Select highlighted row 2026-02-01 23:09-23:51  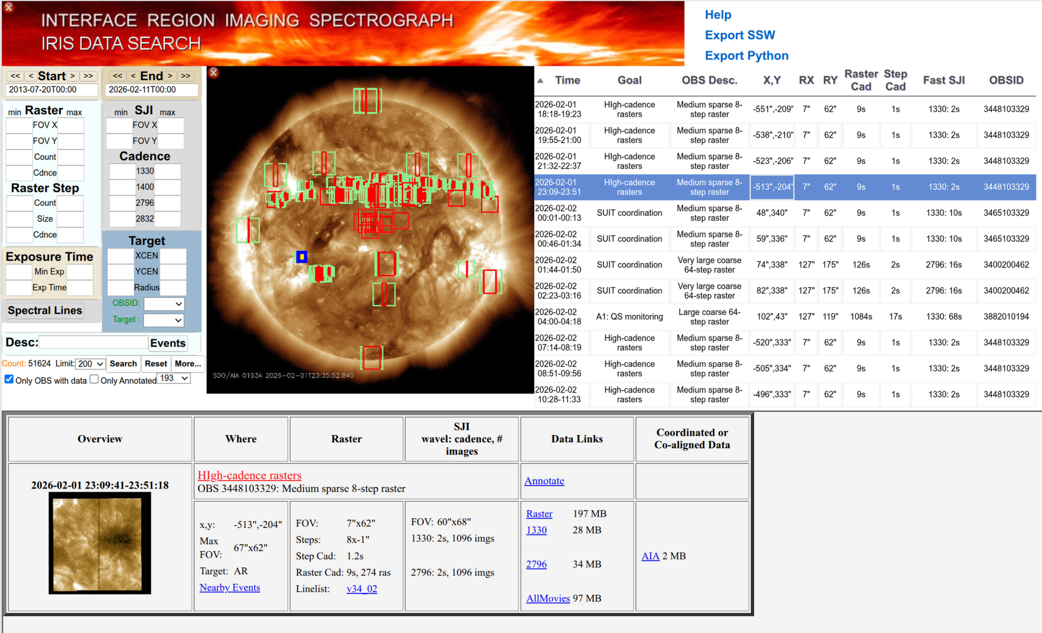[785, 187]
